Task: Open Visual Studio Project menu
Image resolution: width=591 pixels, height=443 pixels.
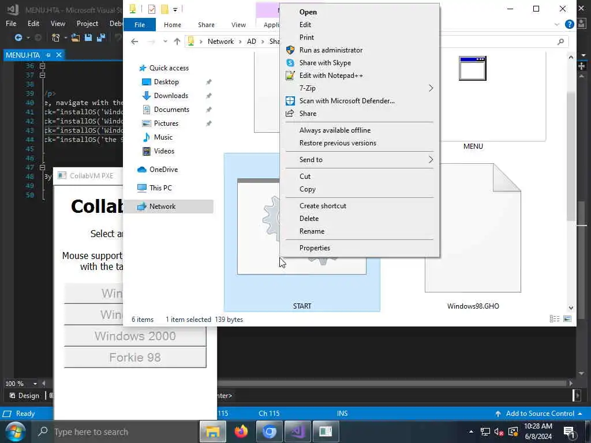Action: coord(87,23)
